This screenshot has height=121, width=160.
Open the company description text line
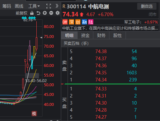[x=110, y=28]
